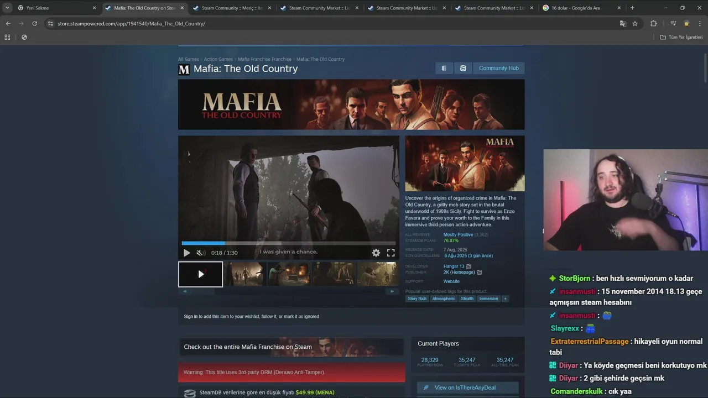Open the apps grid in bookmarks bar

(7, 37)
